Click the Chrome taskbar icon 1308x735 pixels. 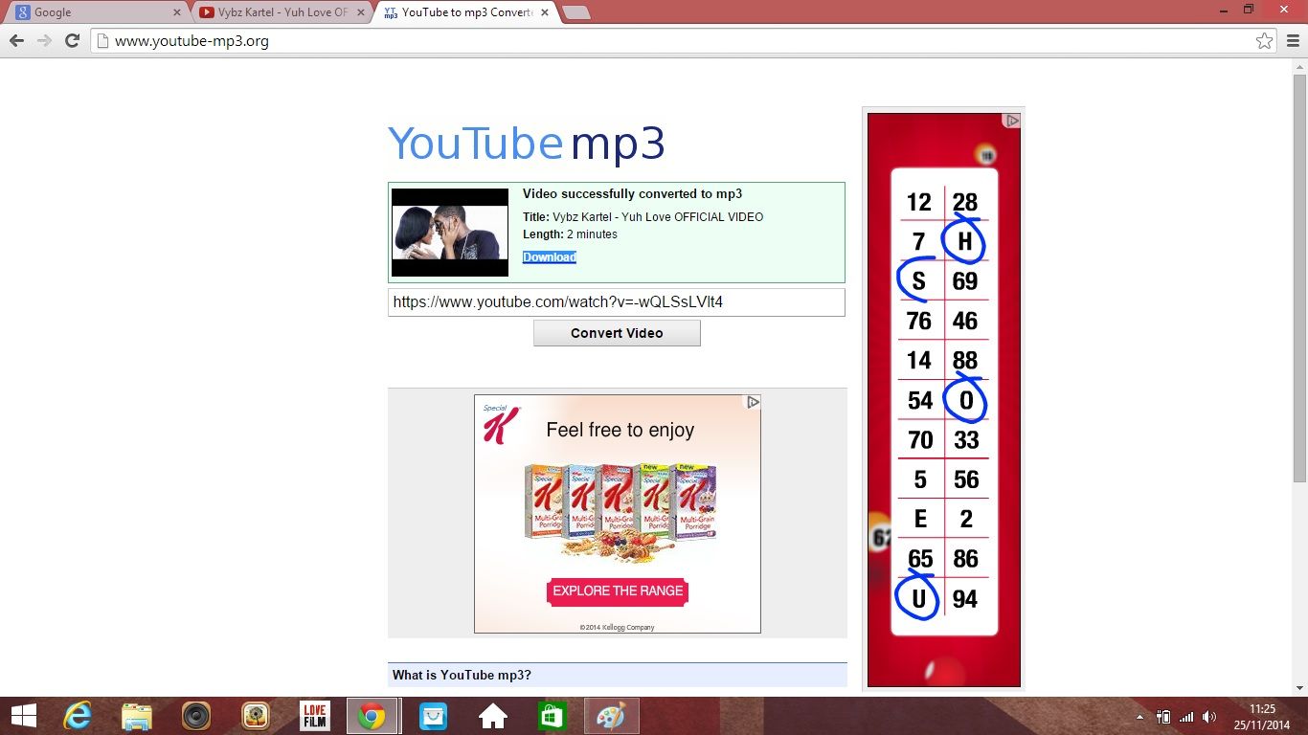tap(372, 716)
